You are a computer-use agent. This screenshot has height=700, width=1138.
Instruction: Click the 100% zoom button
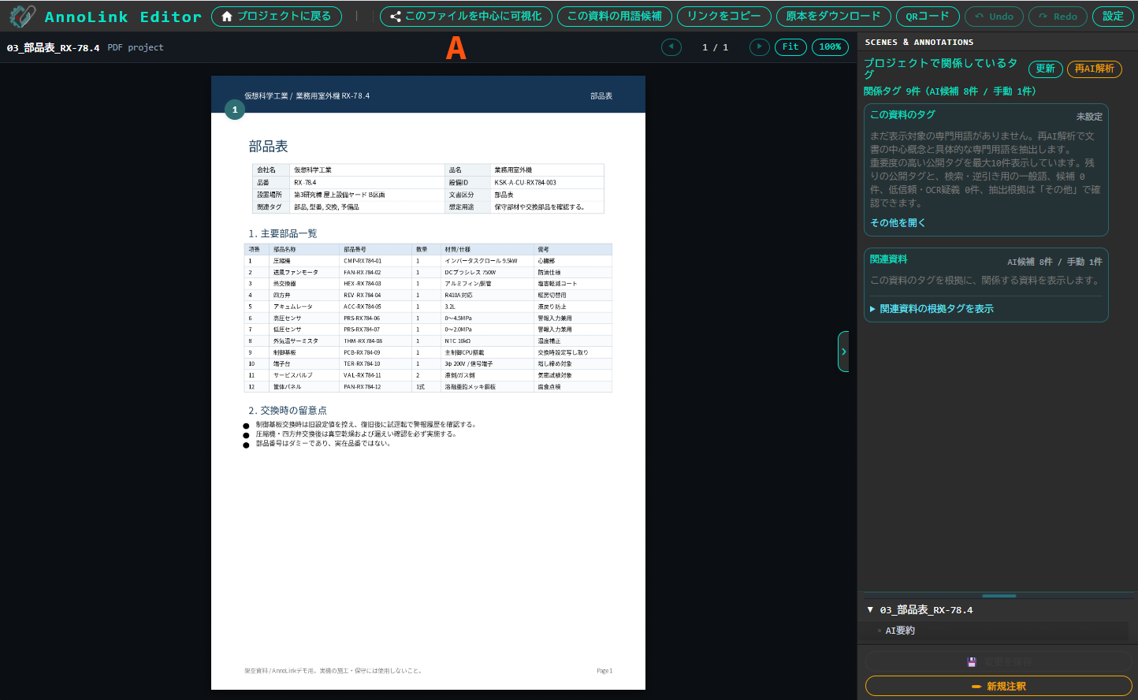830,47
